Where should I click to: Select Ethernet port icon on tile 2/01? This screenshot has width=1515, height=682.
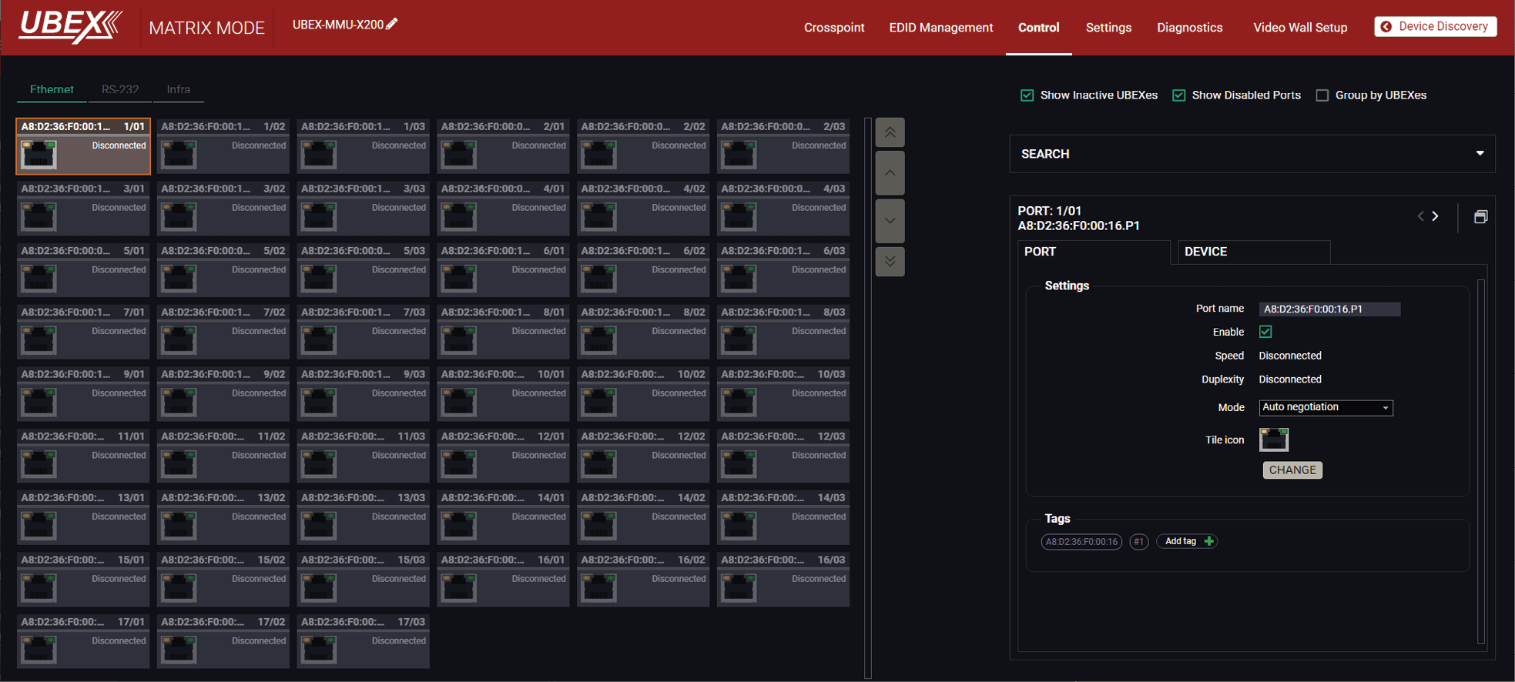[459, 155]
